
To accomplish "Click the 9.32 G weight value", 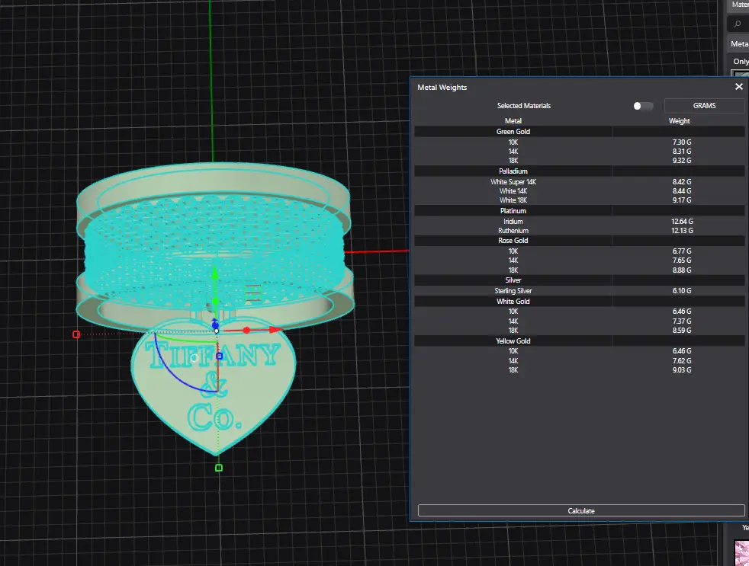I will 682,160.
